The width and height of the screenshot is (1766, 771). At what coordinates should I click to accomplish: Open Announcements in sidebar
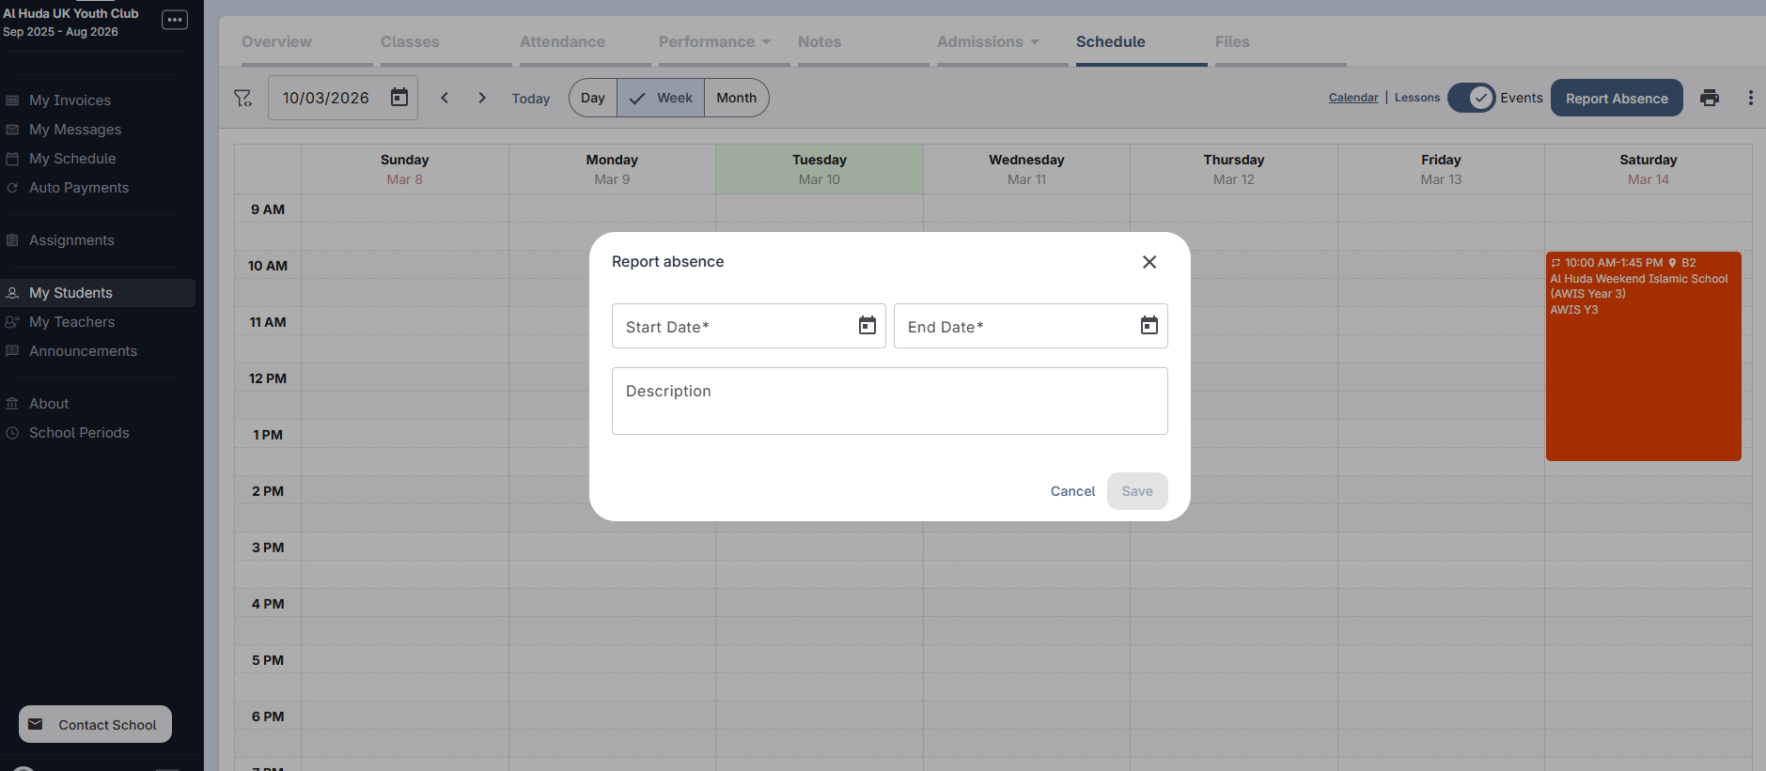(x=98, y=351)
